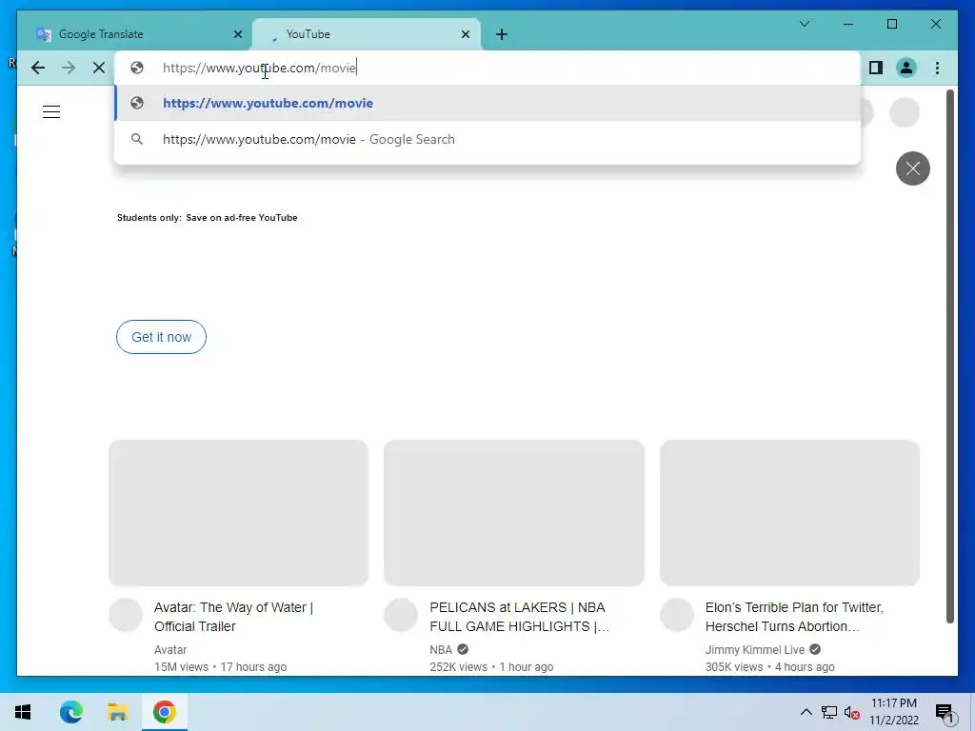The height and width of the screenshot is (731, 975).
Task: Choose the youtube.com/movie URL suggestion
Action: tap(487, 103)
